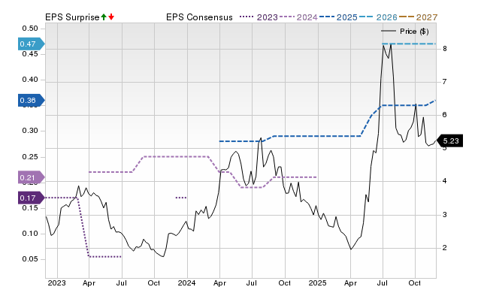
Task: Click the Price ($) legend label
Action: (414, 32)
